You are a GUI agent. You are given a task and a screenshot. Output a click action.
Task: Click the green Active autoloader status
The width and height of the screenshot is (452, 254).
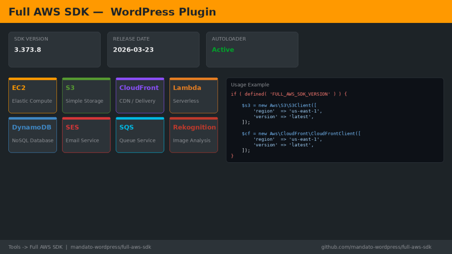(x=223, y=50)
